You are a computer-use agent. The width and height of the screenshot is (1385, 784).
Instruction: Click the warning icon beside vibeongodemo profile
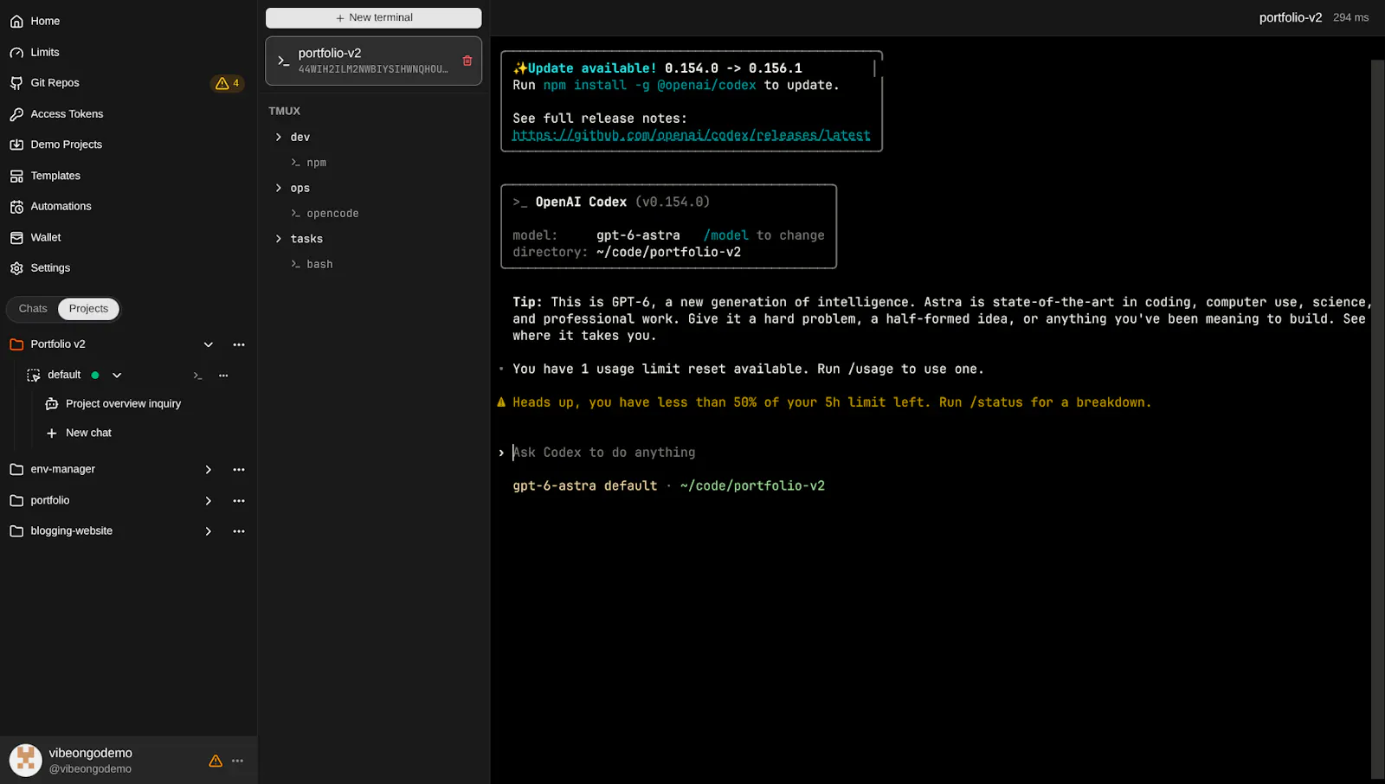pyautogui.click(x=216, y=762)
